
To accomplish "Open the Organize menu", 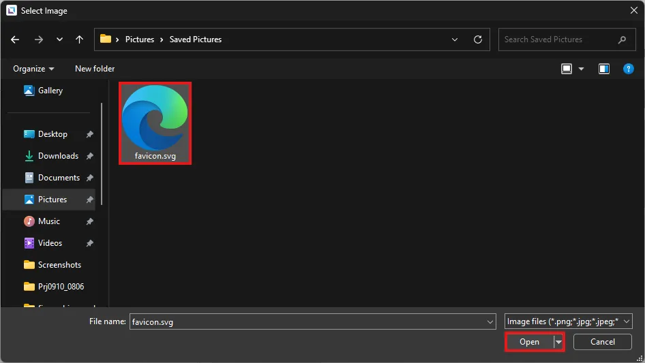I will (33, 69).
